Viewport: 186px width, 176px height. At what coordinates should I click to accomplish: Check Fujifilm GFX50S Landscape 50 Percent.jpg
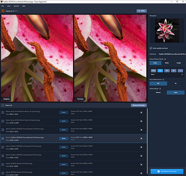3,156
